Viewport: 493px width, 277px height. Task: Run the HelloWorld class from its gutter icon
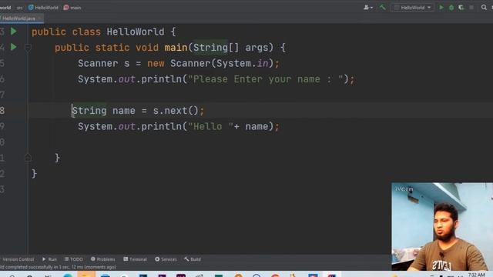tap(14, 31)
